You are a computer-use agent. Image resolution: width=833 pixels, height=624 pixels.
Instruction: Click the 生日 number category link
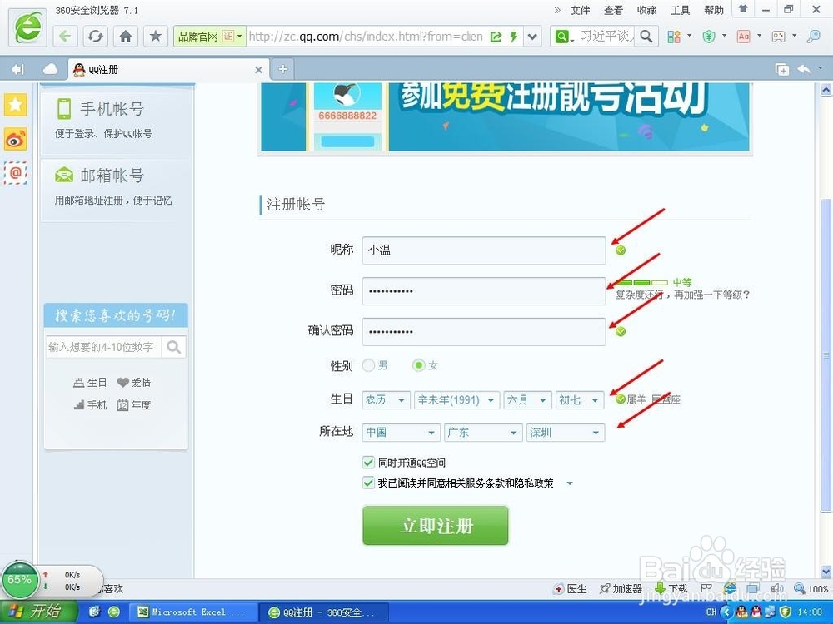(90, 382)
